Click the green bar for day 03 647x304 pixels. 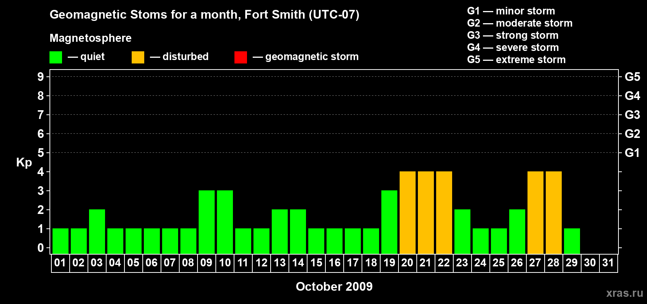[97, 231]
